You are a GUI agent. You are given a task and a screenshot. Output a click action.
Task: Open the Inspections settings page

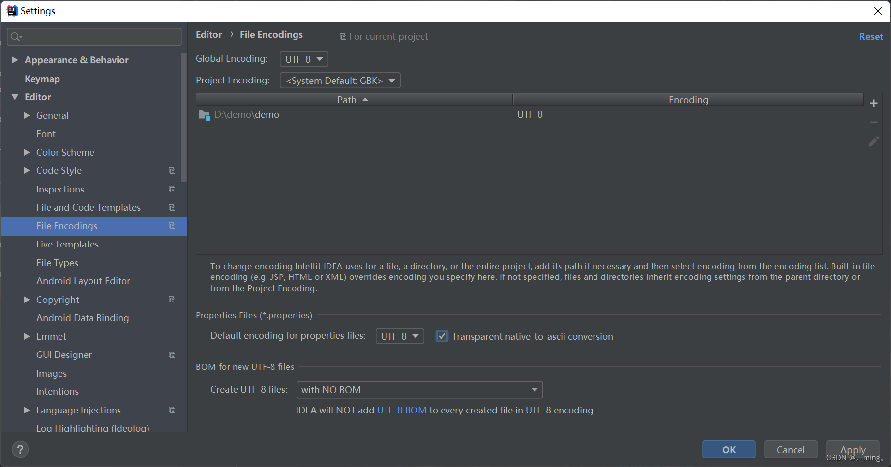pos(60,189)
